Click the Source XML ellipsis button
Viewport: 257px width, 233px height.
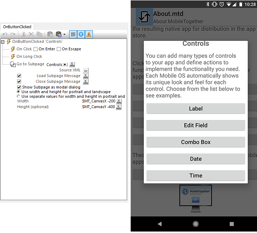pos(85,70)
